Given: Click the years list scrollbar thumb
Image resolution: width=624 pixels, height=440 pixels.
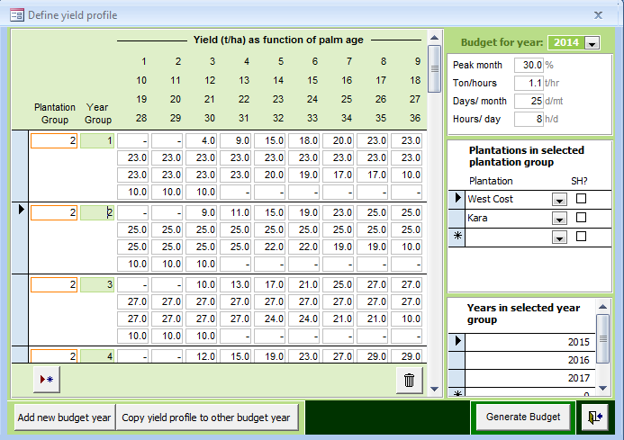Looking at the screenshot, I should tap(602, 338).
